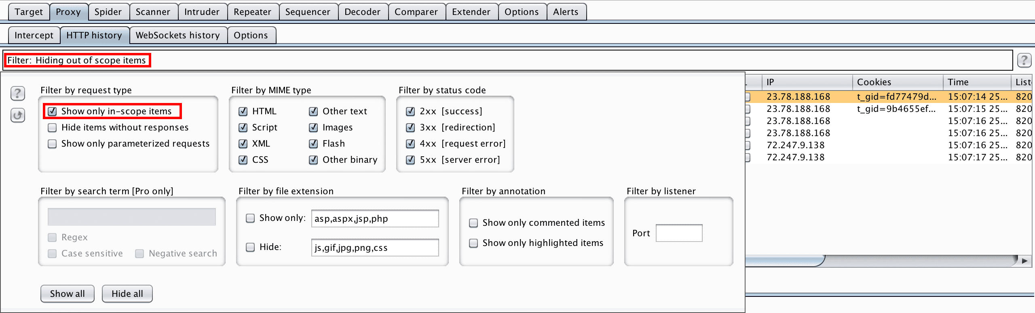This screenshot has height=313, width=1035.
Task: Enable Show only parameterized requests
Action: point(52,144)
